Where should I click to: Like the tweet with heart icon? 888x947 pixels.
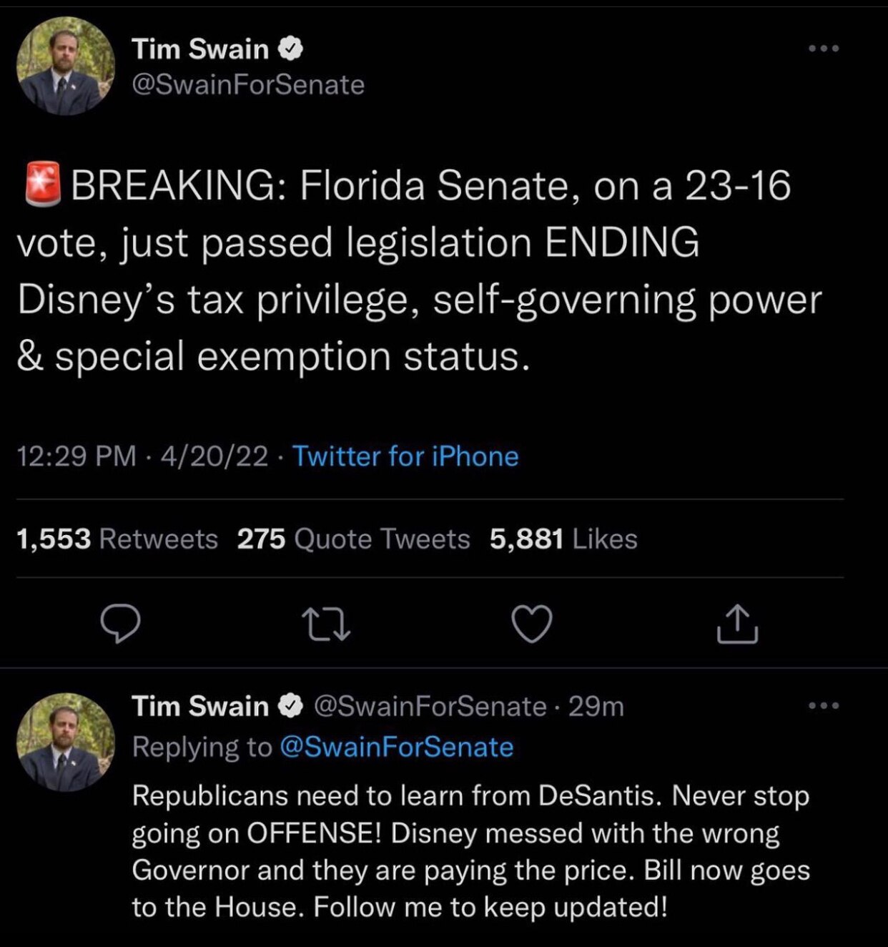tap(533, 624)
